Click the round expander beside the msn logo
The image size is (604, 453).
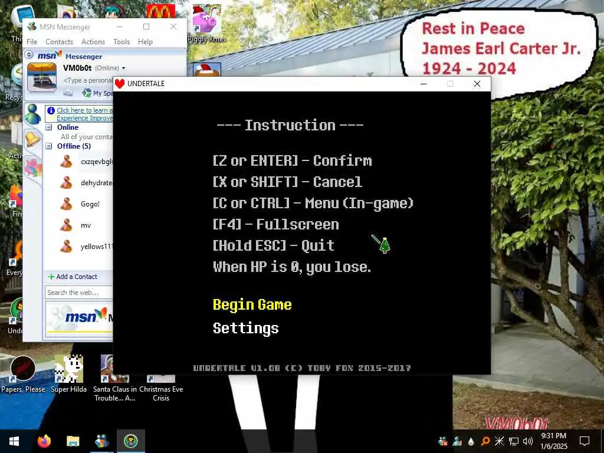tap(29, 55)
